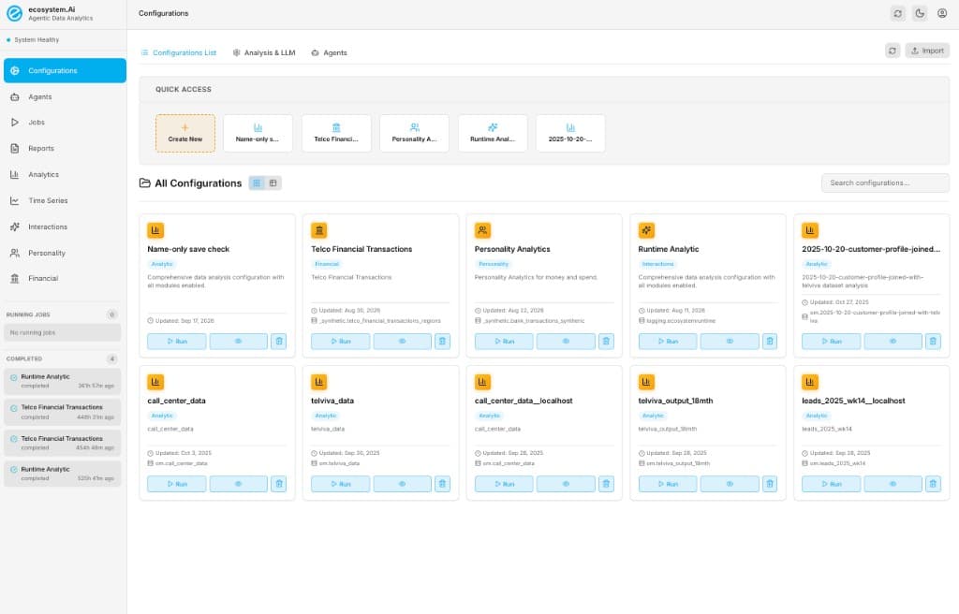Run the 2025-10-20-customer-profile-joined configuration
Image resolution: width=959 pixels, height=614 pixels.
tap(832, 342)
